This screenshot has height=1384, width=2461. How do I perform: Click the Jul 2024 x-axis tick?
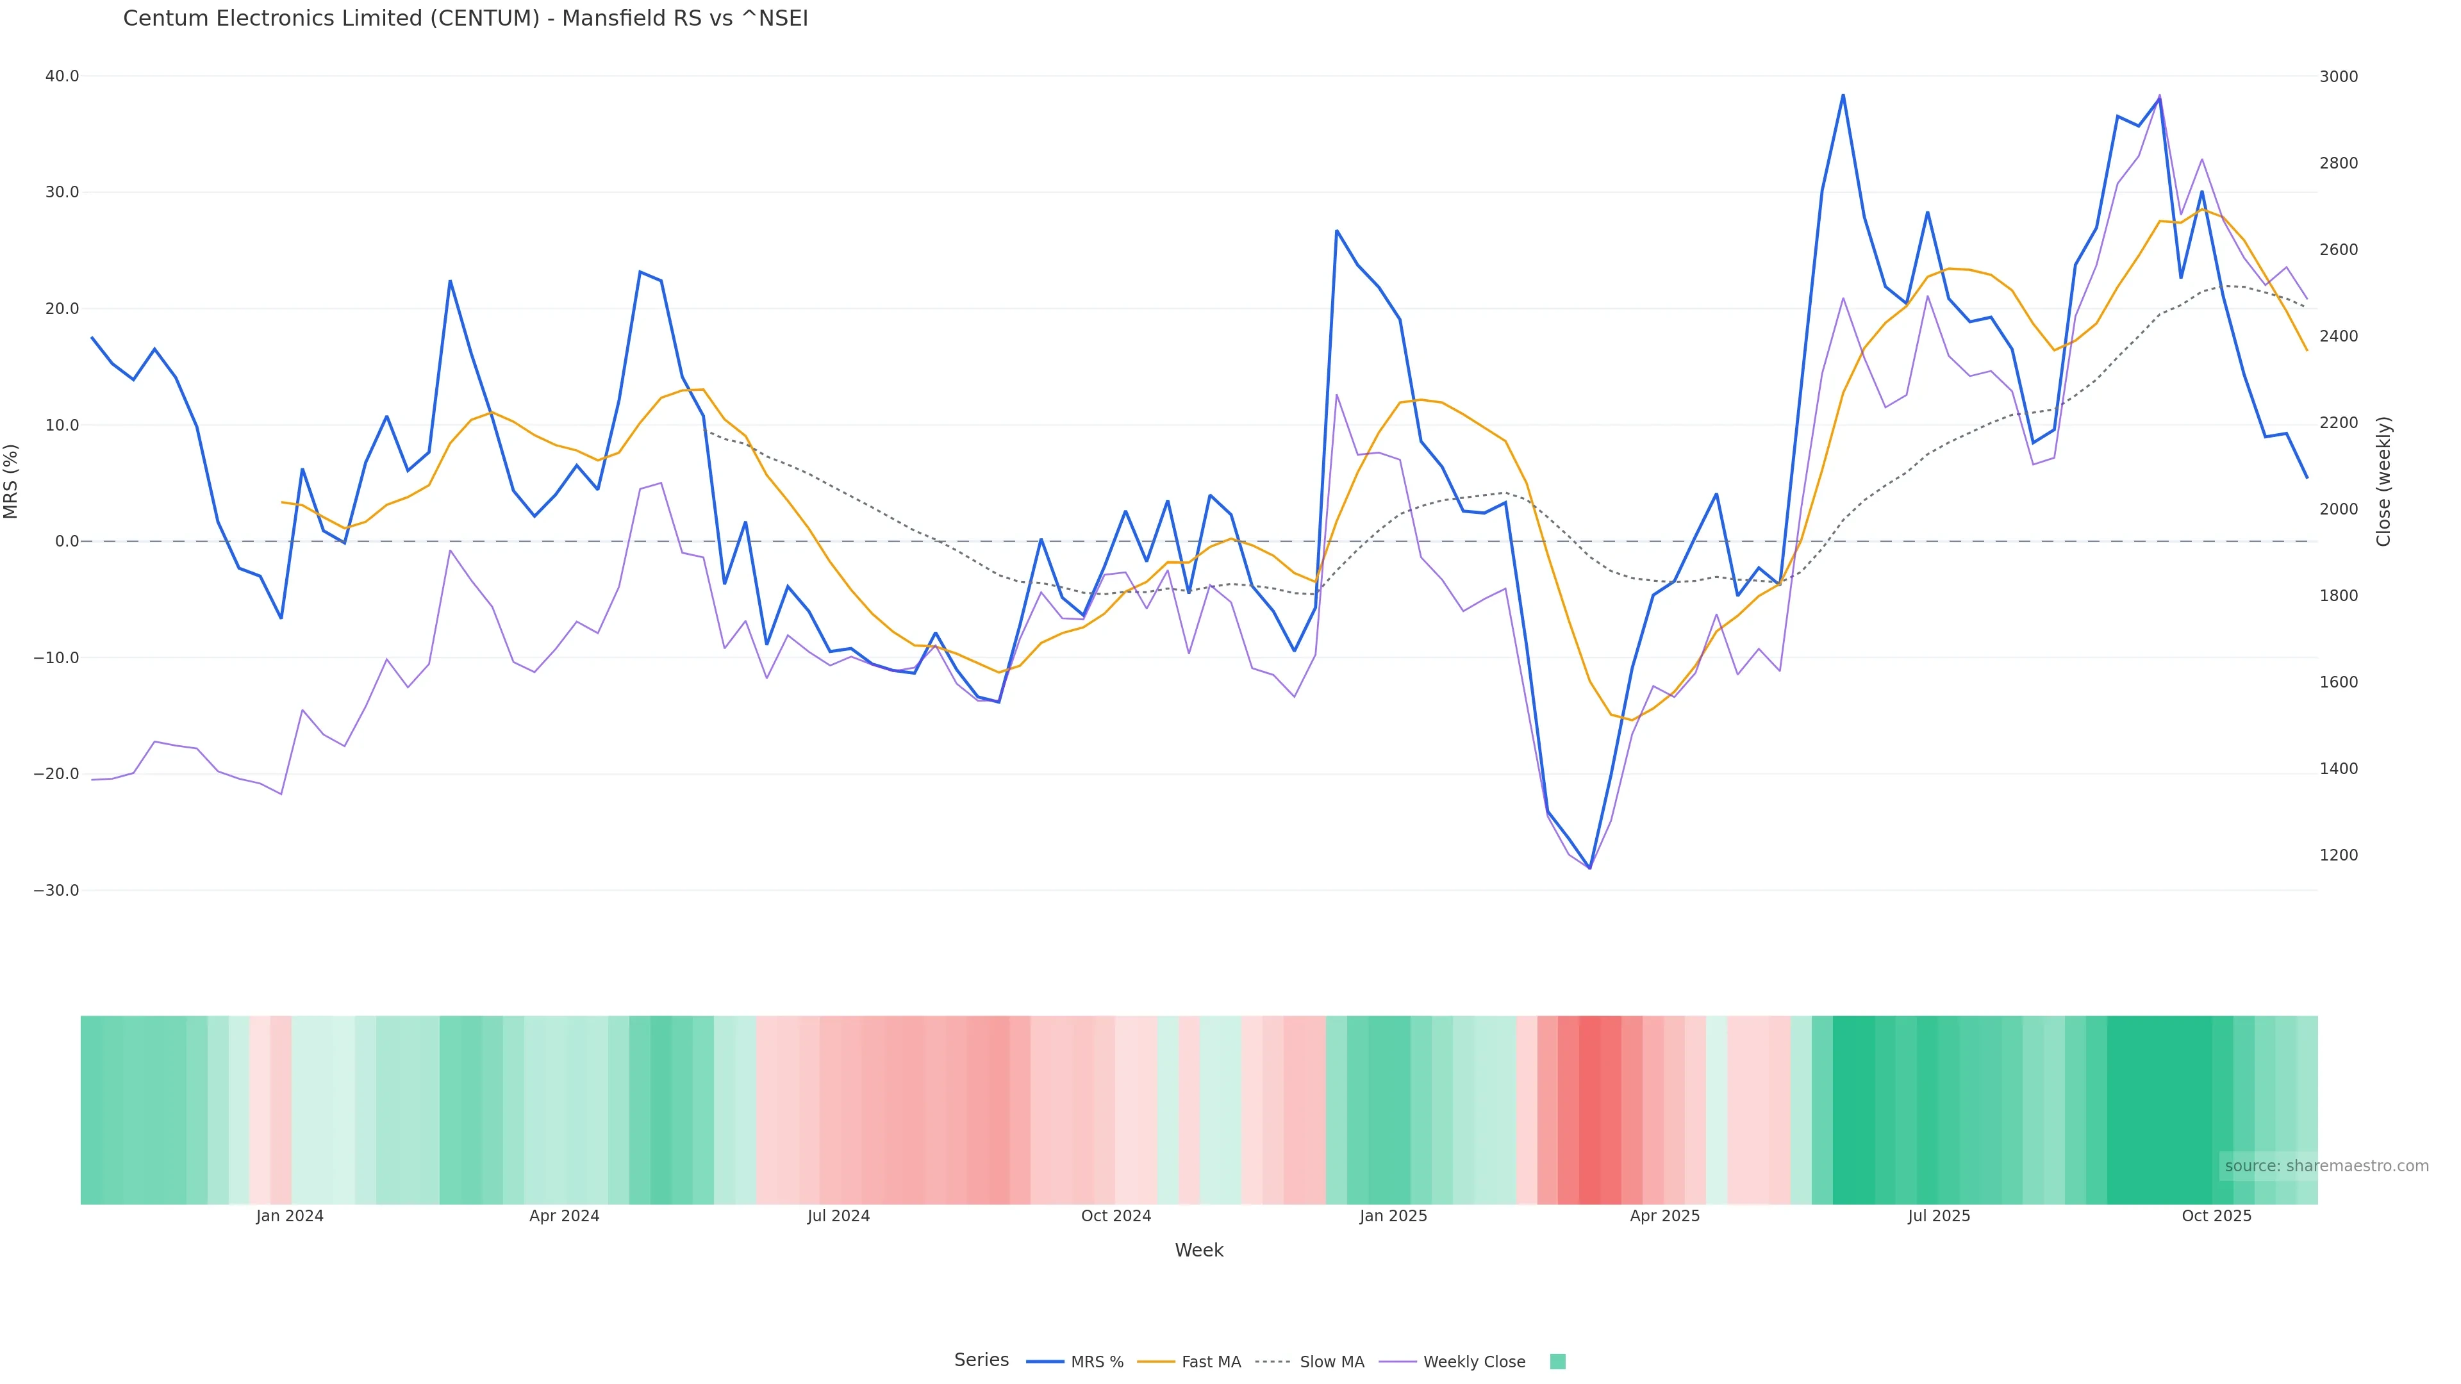(838, 1216)
